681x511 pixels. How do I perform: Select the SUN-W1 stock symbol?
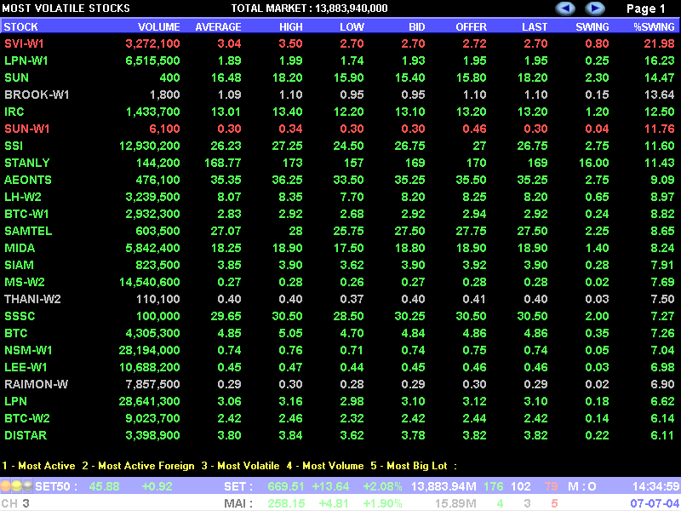click(27, 129)
